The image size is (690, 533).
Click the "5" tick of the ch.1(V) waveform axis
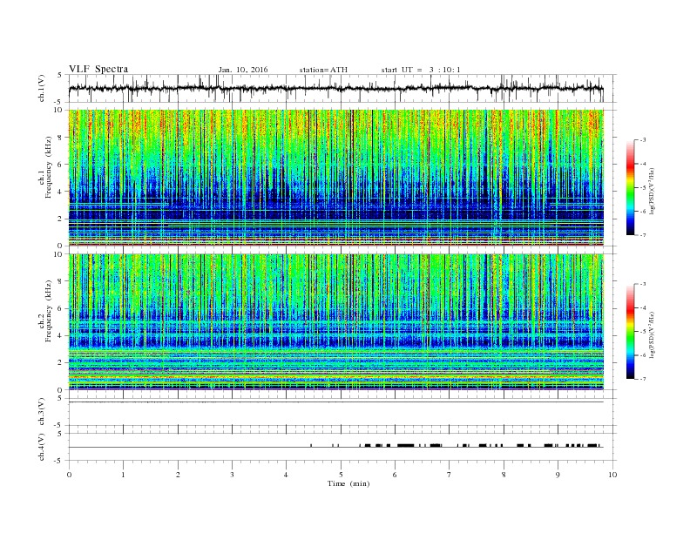click(x=61, y=75)
